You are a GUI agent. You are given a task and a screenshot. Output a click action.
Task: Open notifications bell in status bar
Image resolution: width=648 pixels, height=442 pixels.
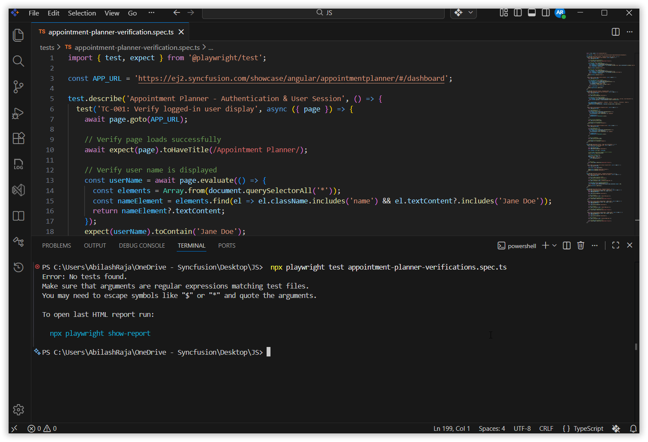click(633, 429)
